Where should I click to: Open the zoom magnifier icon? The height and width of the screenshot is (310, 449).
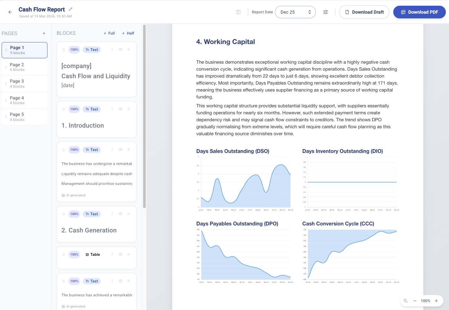tap(406, 301)
